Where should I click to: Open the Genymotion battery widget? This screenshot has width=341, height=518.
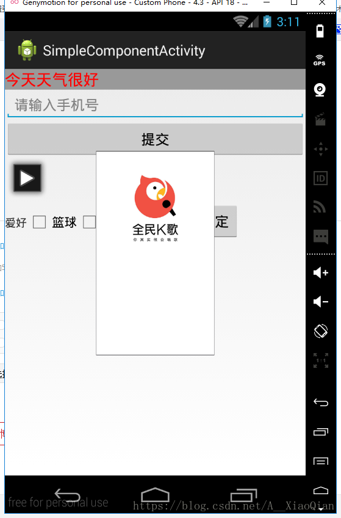click(320, 31)
